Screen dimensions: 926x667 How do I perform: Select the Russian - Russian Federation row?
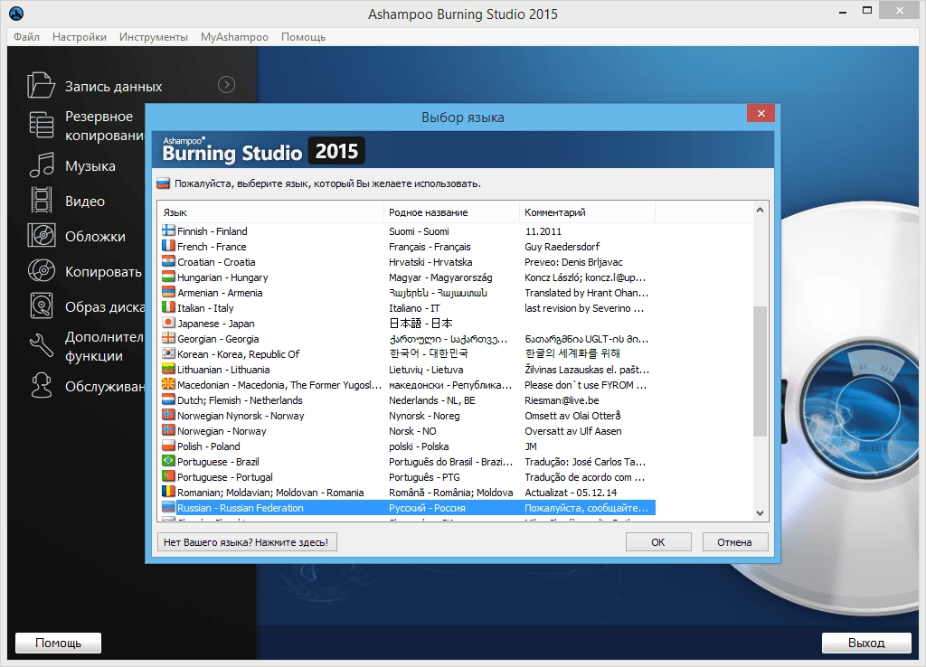point(407,508)
